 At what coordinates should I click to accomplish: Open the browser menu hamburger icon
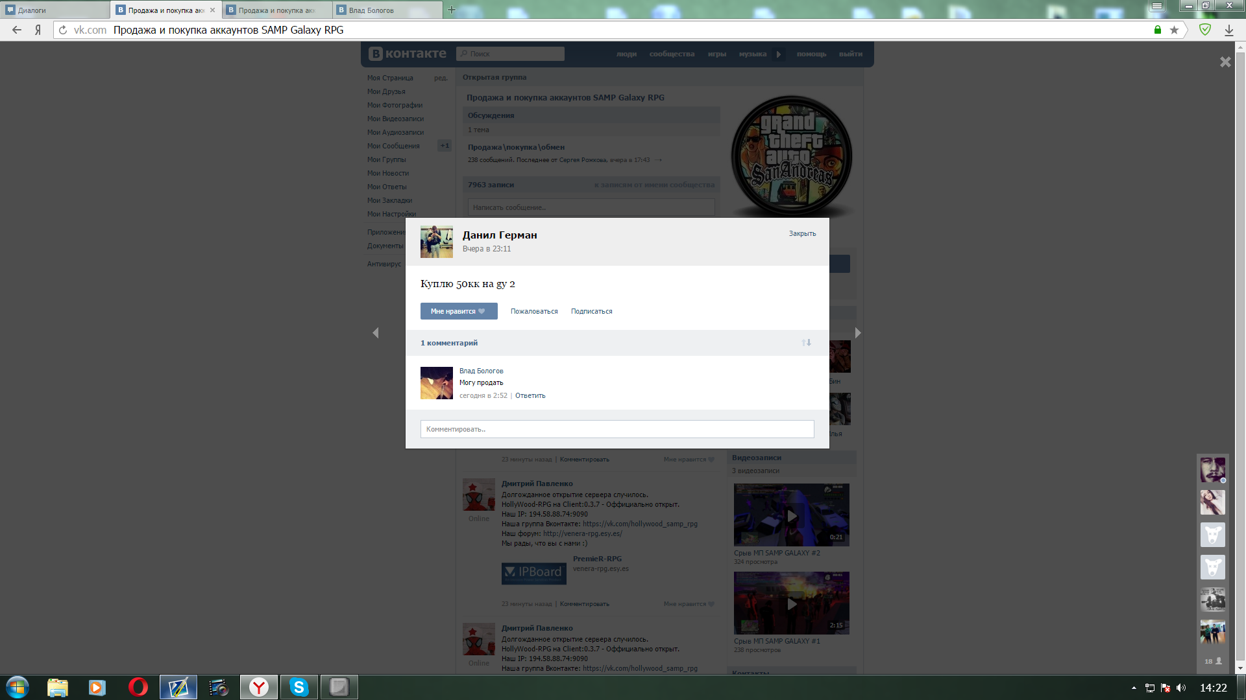tap(1157, 6)
